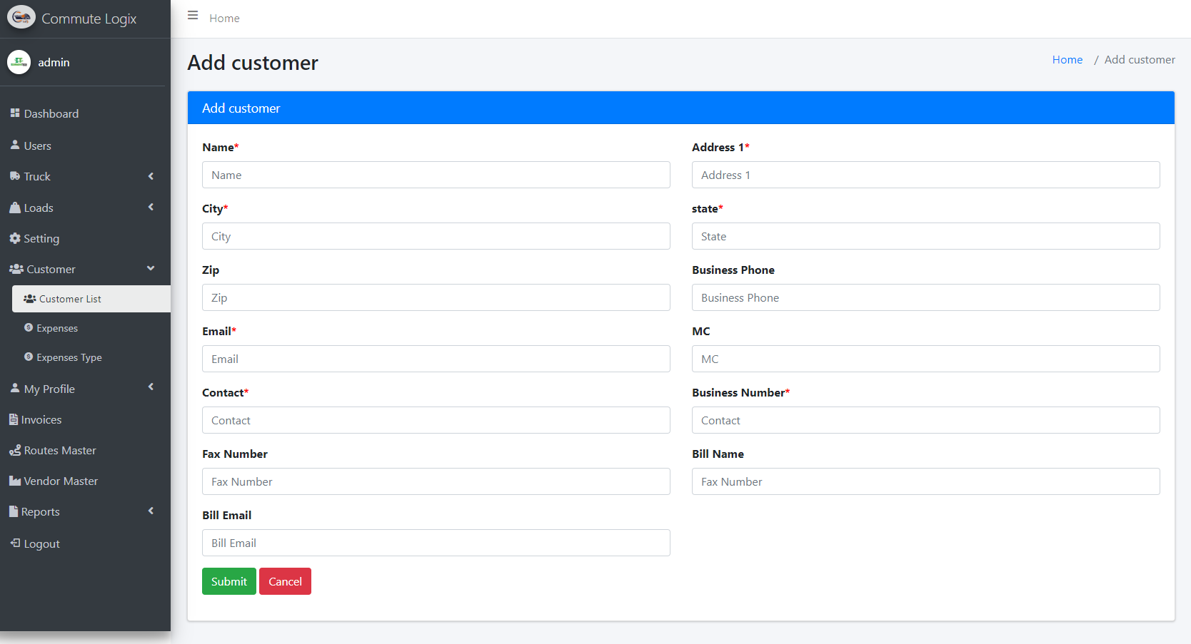
Task: Click the Vendor Master factory icon
Action: (x=15, y=481)
